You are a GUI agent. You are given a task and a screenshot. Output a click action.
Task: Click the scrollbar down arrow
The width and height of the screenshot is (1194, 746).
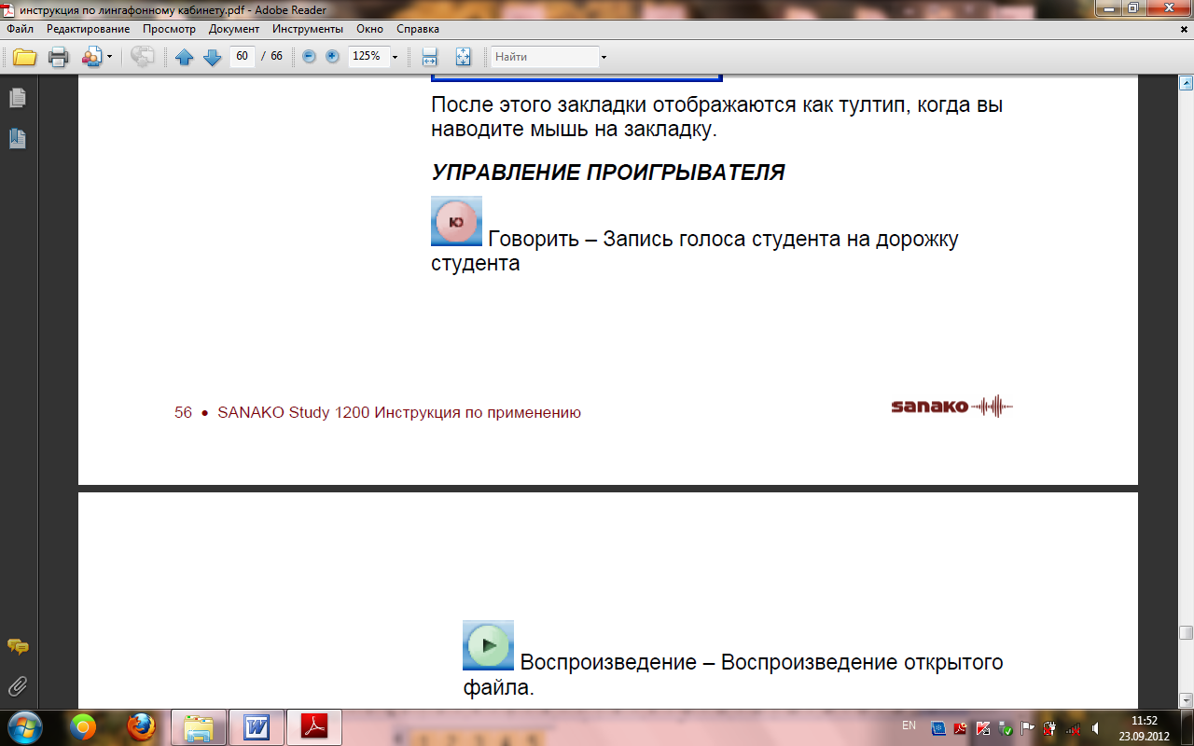[x=1186, y=699]
